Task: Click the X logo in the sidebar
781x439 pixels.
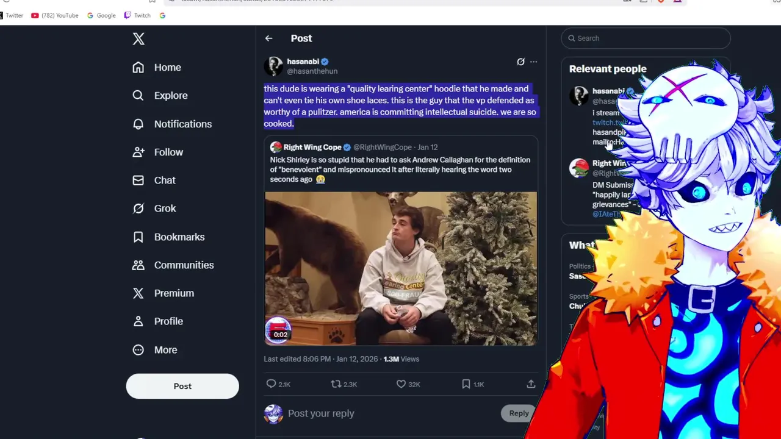Action: point(139,39)
